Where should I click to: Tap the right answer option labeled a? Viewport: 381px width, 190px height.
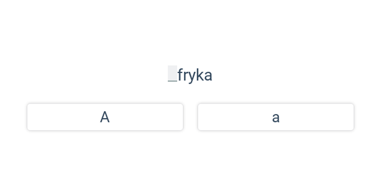click(276, 117)
